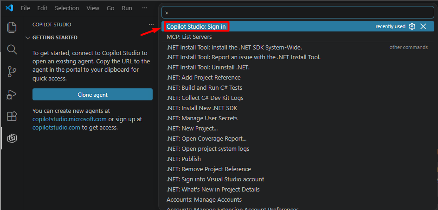The image size is (438, 210).
Task: Select .NET: Add Project Reference command
Action: pos(298,77)
